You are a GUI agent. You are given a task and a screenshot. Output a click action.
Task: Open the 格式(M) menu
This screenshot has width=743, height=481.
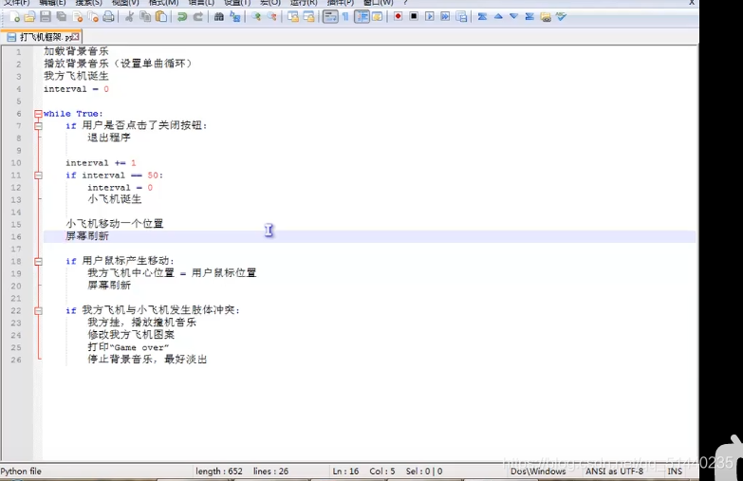click(163, 2)
